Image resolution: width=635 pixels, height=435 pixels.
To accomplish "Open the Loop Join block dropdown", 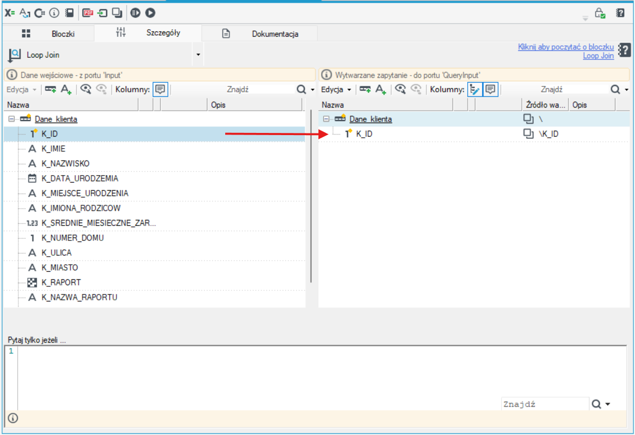I will [198, 55].
